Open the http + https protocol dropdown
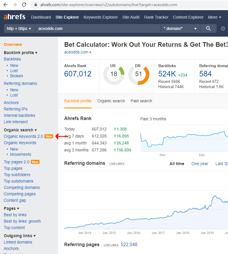Viewport: 228px width, 254px height. tap(19, 28)
